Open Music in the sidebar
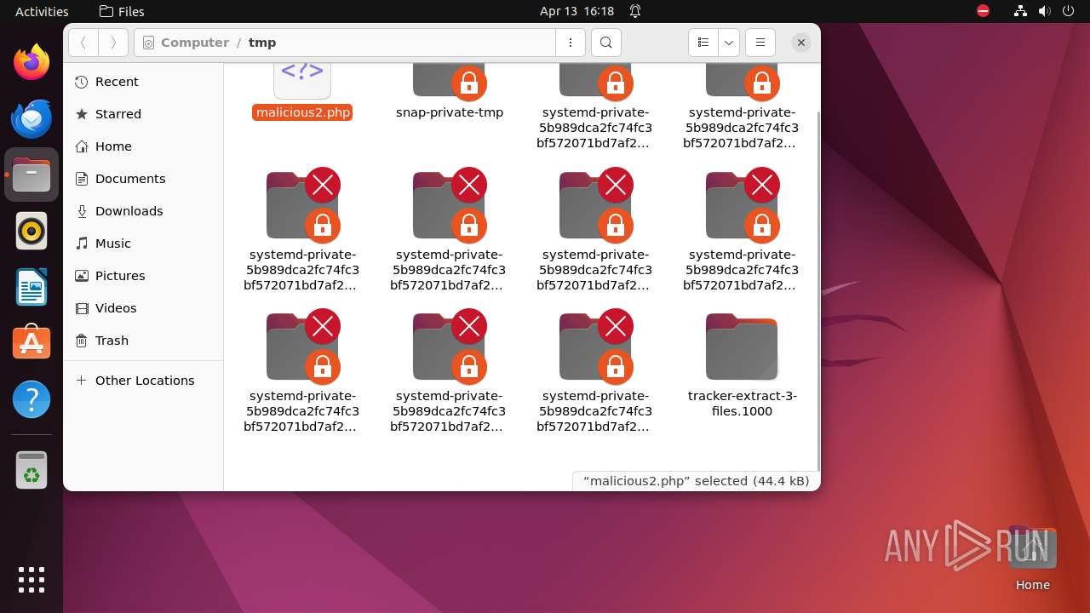The width and height of the screenshot is (1090, 613). [143, 243]
